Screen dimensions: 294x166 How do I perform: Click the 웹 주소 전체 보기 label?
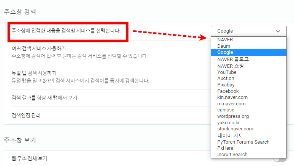tap(29, 158)
